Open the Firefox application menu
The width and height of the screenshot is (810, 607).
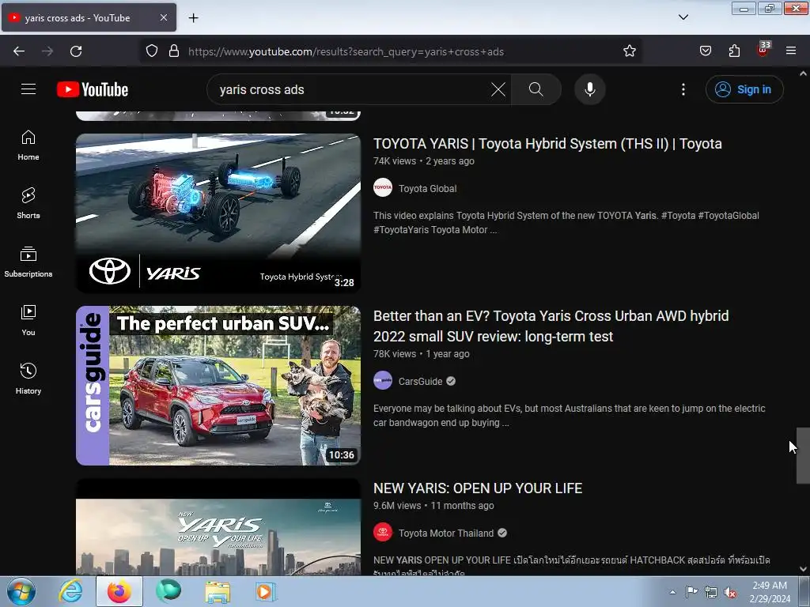coord(791,51)
